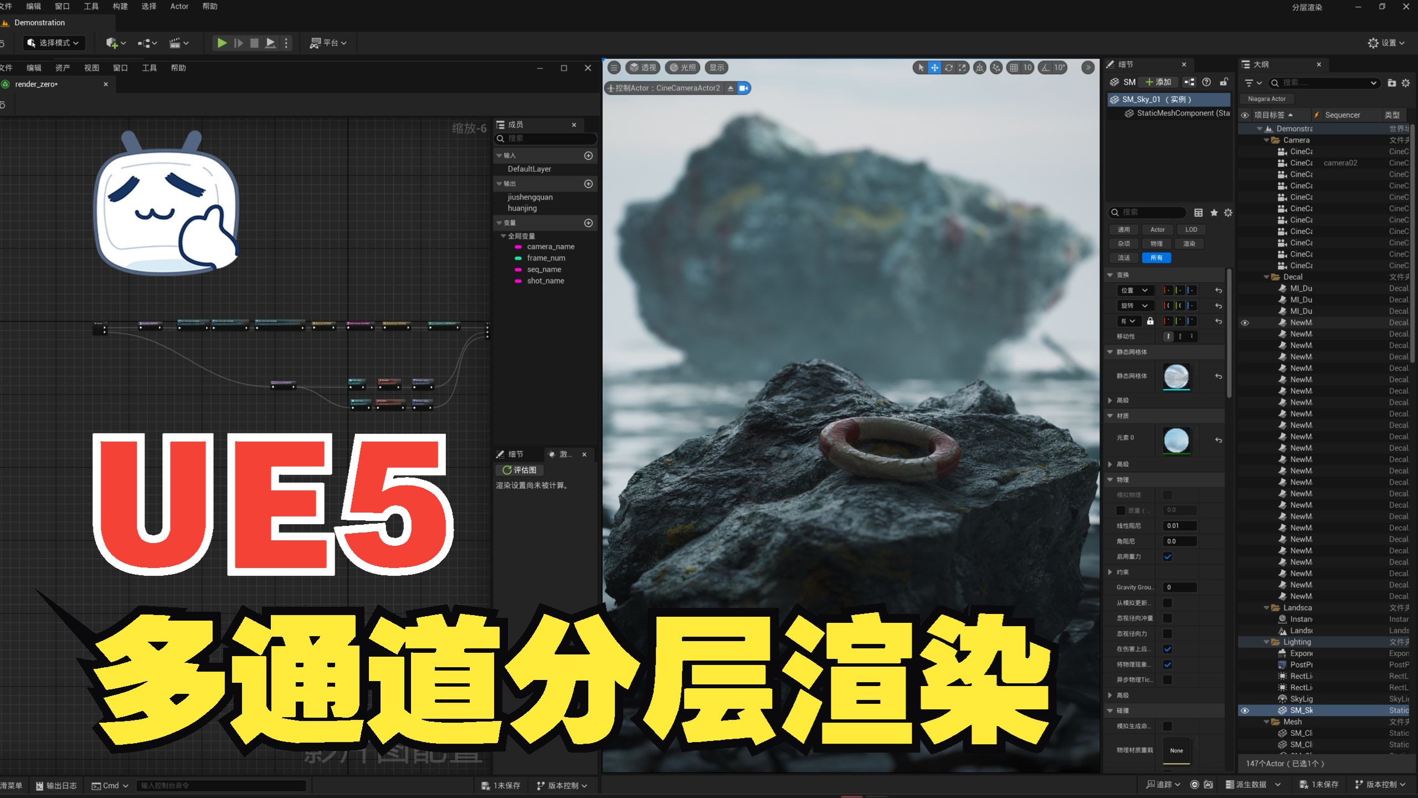Click the sky material thumbnail for 元素 0

pos(1176,441)
